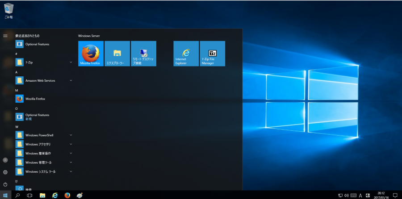Click the Windows システム ツール folder entry

click(44, 171)
